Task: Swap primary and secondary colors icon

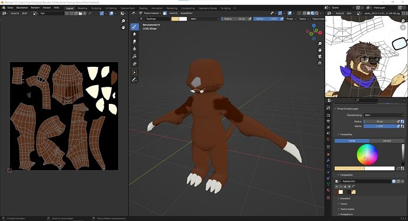Action: pos(398,168)
